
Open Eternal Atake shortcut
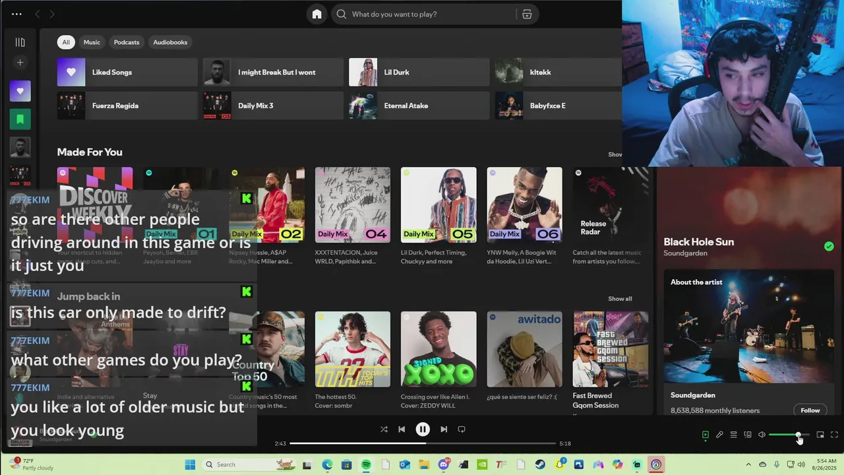pos(419,106)
